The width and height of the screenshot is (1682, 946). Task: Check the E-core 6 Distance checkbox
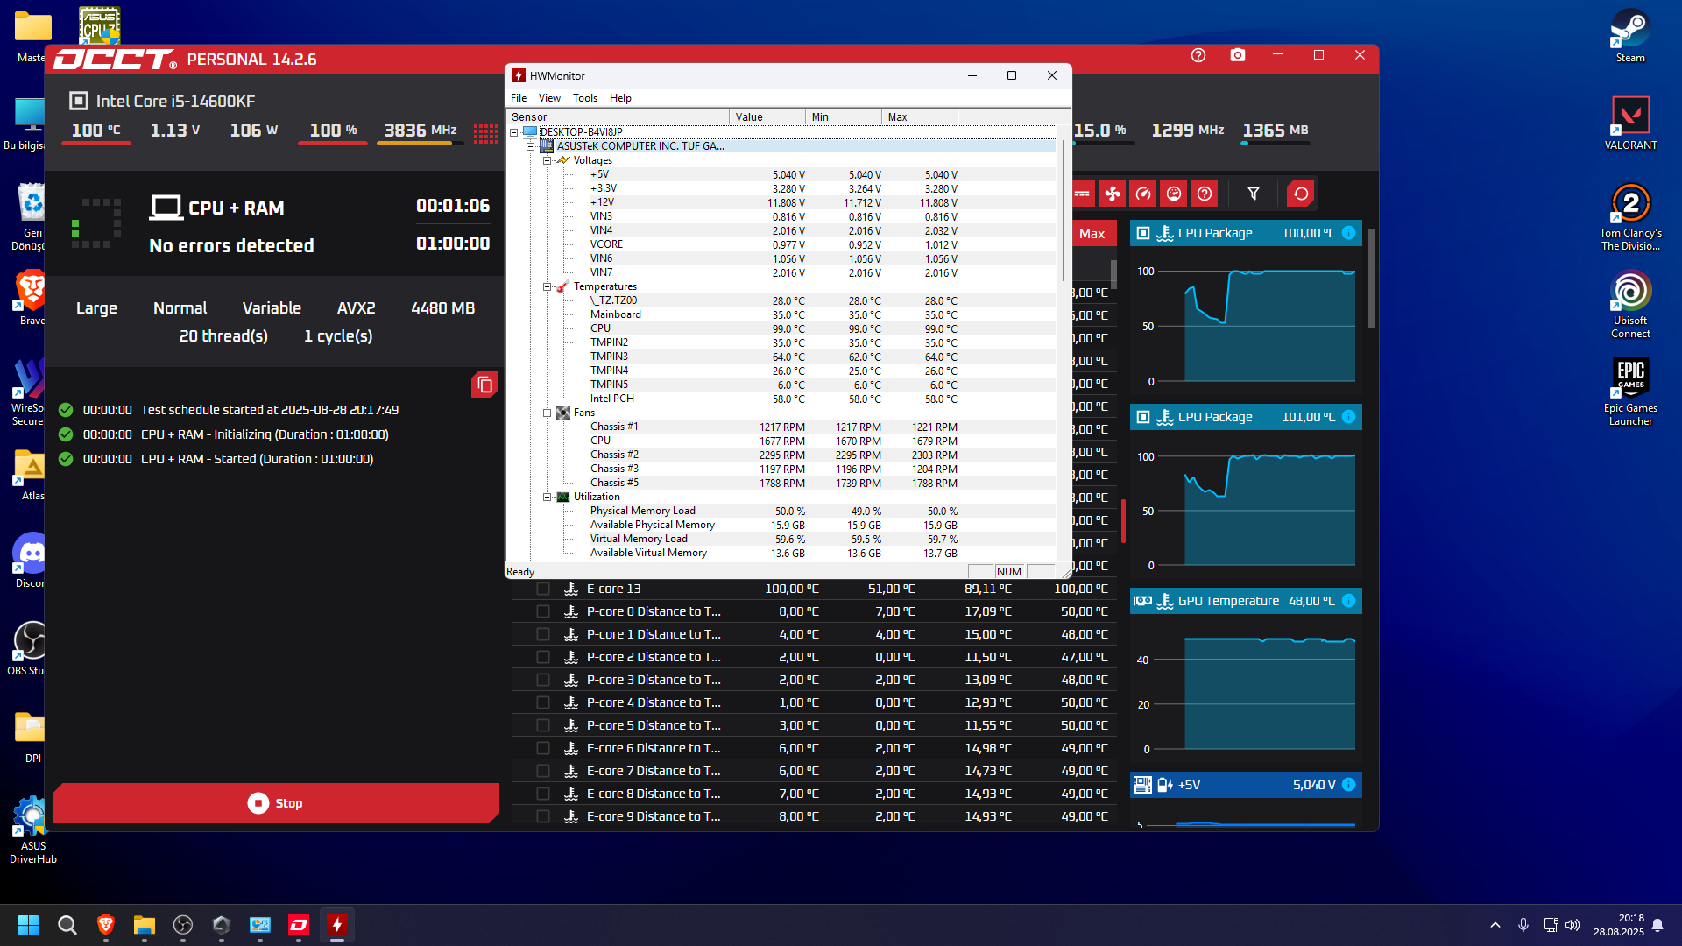coord(543,748)
